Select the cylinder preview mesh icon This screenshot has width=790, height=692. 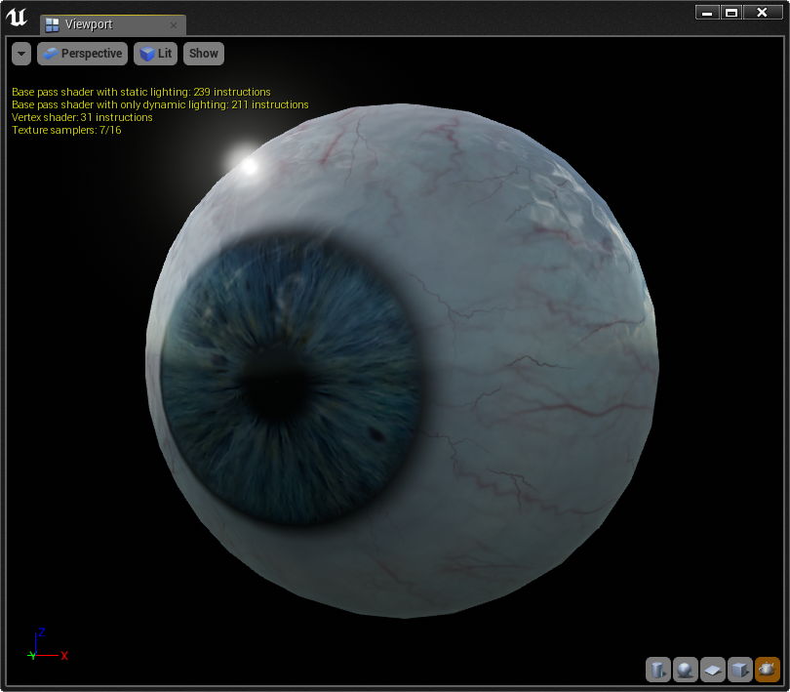click(658, 669)
